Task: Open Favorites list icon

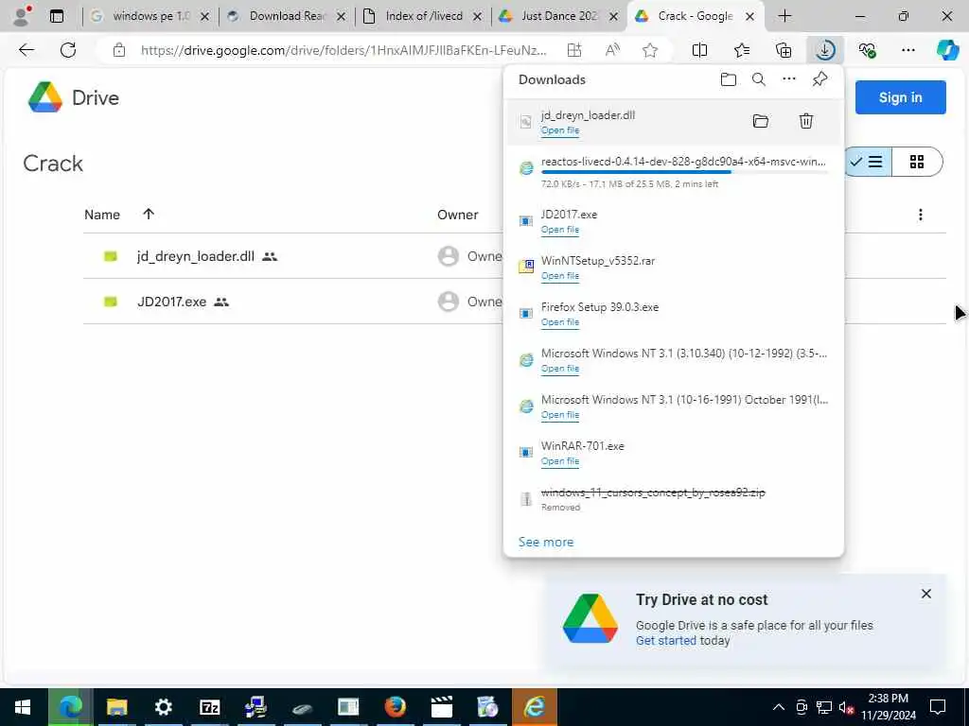Action: click(x=742, y=50)
